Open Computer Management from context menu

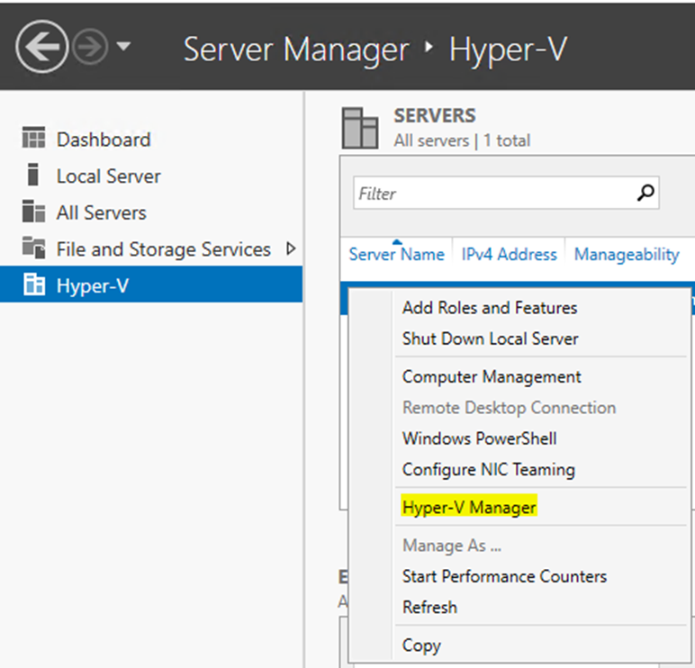(492, 377)
